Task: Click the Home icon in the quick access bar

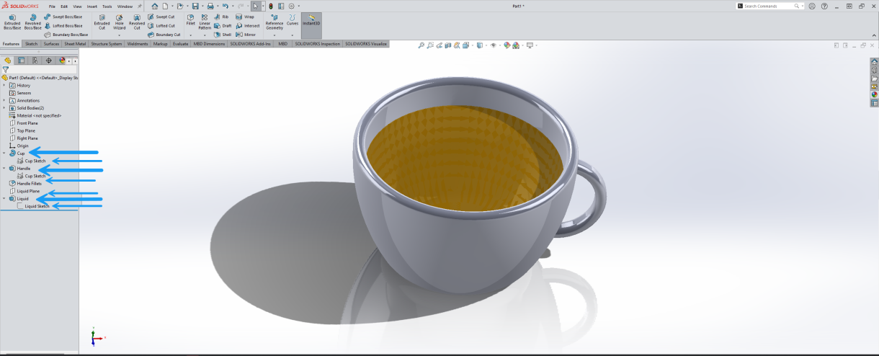Action: 154,6
